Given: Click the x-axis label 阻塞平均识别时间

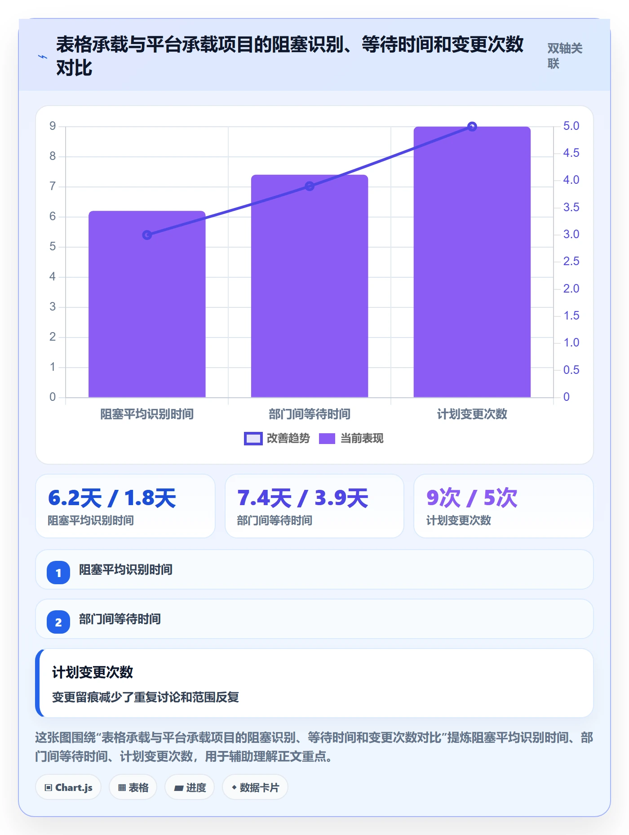Looking at the screenshot, I should pos(147,414).
